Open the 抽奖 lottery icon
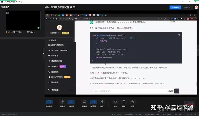 point(124,104)
